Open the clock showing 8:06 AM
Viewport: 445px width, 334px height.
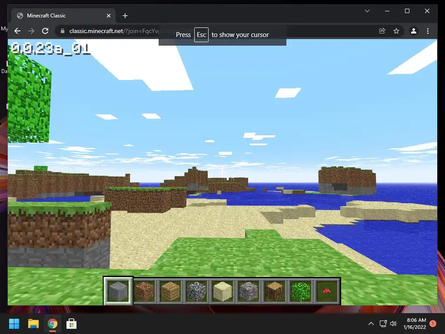(x=415, y=324)
